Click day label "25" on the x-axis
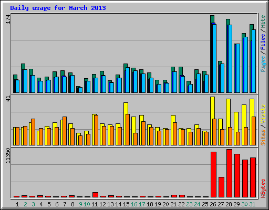This screenshot has width=269, height=210. (205, 204)
